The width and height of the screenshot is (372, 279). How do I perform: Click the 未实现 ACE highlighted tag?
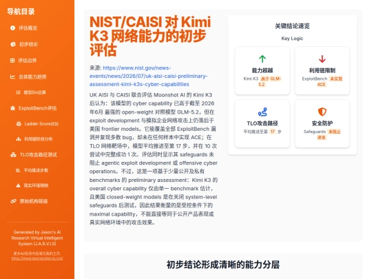tap(330, 81)
